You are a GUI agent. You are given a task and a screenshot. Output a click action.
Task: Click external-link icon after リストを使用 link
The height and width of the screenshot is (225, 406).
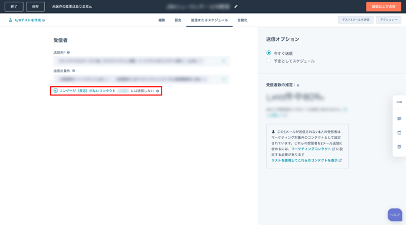pos(340,160)
